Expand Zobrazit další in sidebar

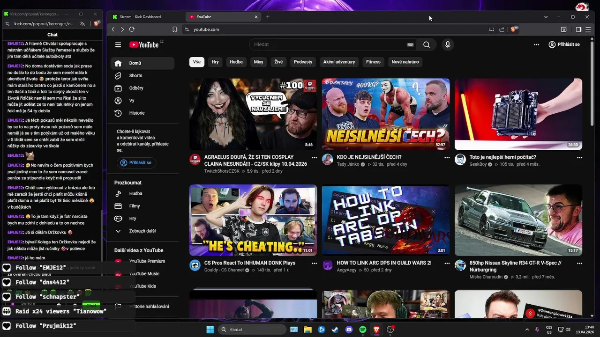tap(142, 231)
